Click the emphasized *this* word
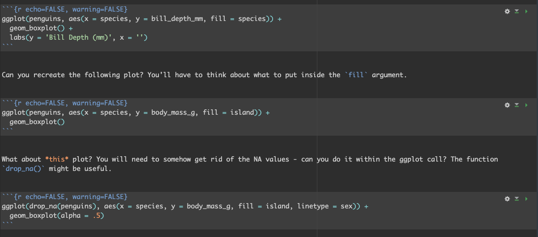The image size is (538, 237). [56, 159]
